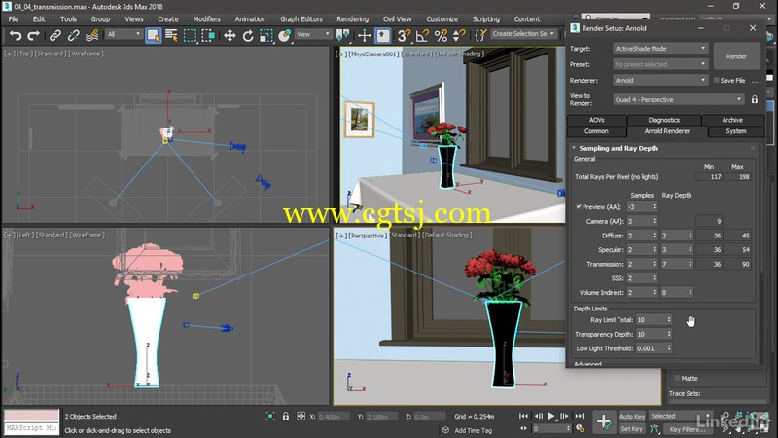Select the Unlink Selection tool
The width and height of the screenshot is (778, 438).
pyautogui.click(x=74, y=35)
